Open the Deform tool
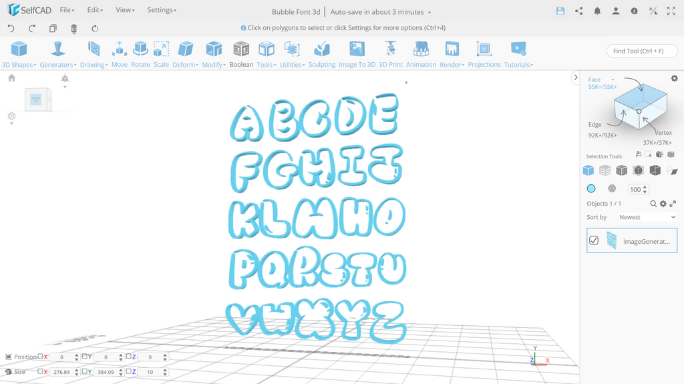Screen dimensions: 684x384 186,54
